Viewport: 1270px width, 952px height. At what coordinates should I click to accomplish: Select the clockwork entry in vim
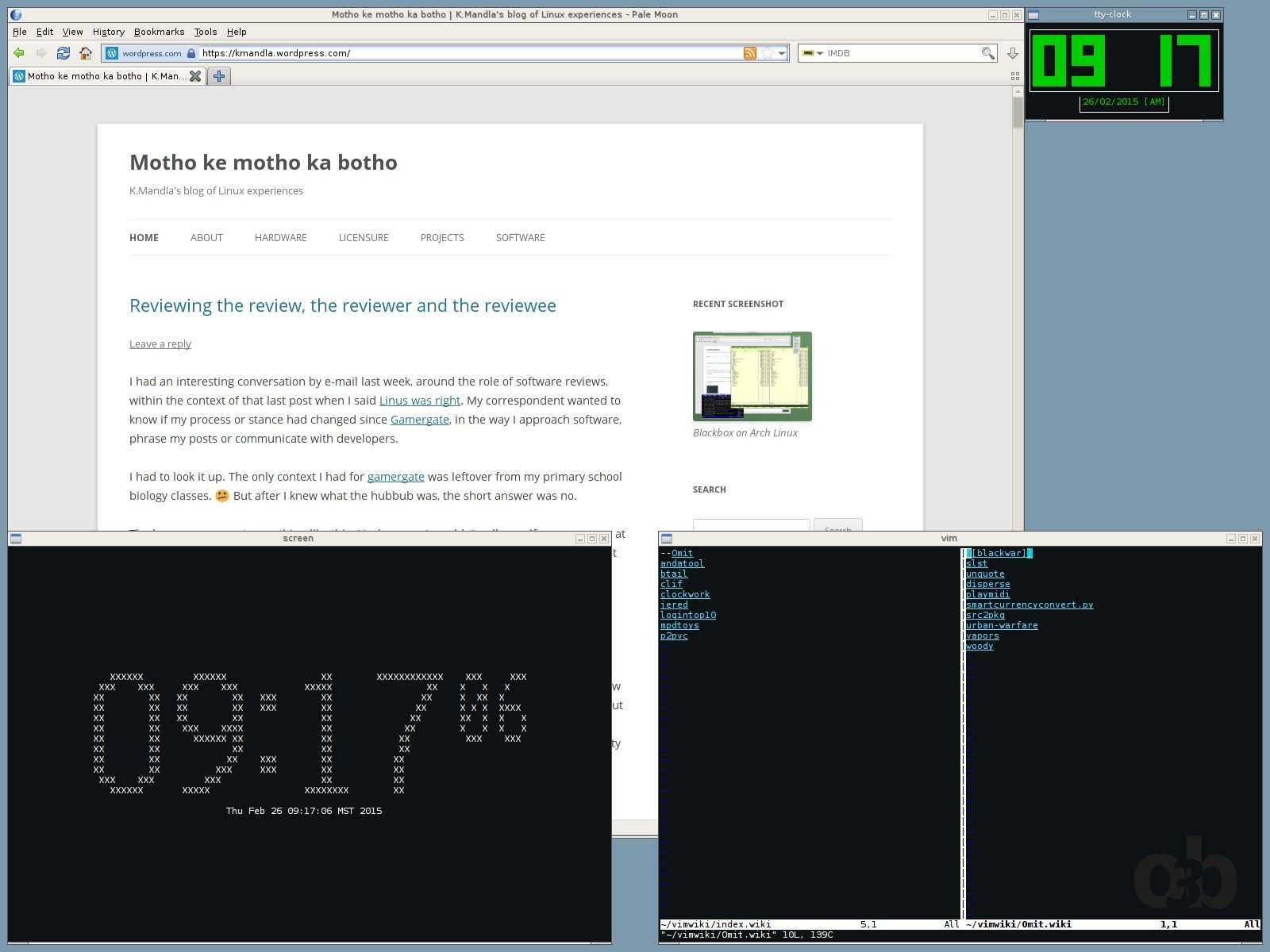point(685,594)
